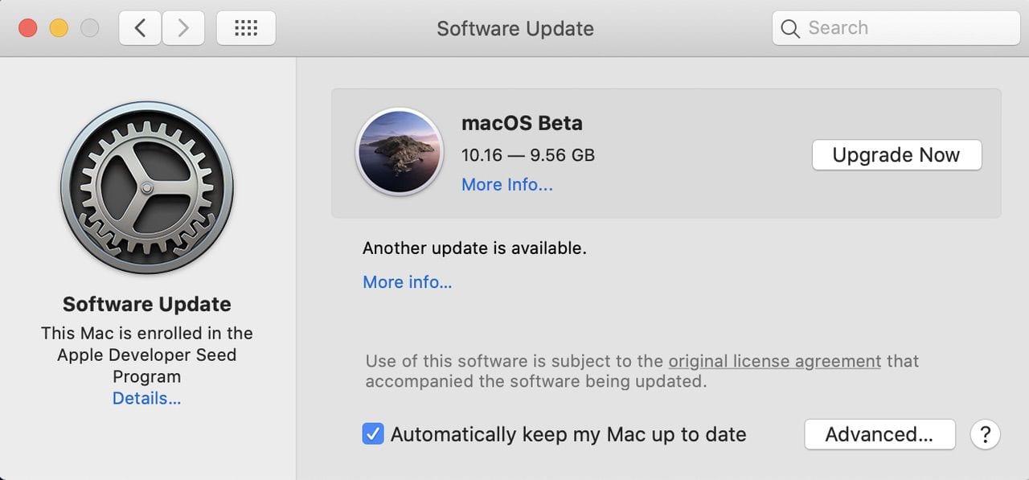
Task: Open the Advanced... options sheet
Action: pyautogui.click(x=879, y=435)
